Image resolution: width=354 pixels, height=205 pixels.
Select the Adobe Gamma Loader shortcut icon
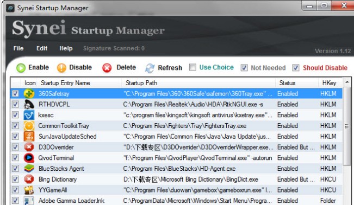29,201
